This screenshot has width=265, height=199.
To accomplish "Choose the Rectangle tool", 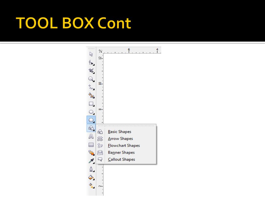I will [91, 104].
